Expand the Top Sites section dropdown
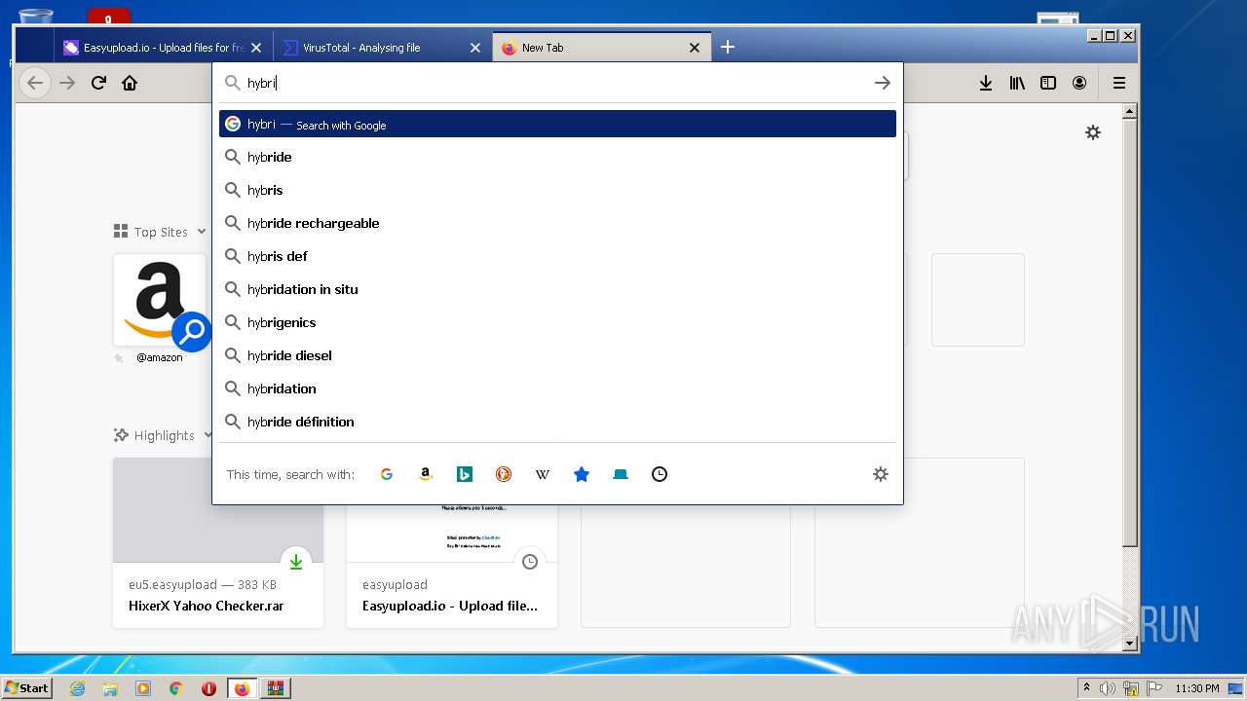 202,232
